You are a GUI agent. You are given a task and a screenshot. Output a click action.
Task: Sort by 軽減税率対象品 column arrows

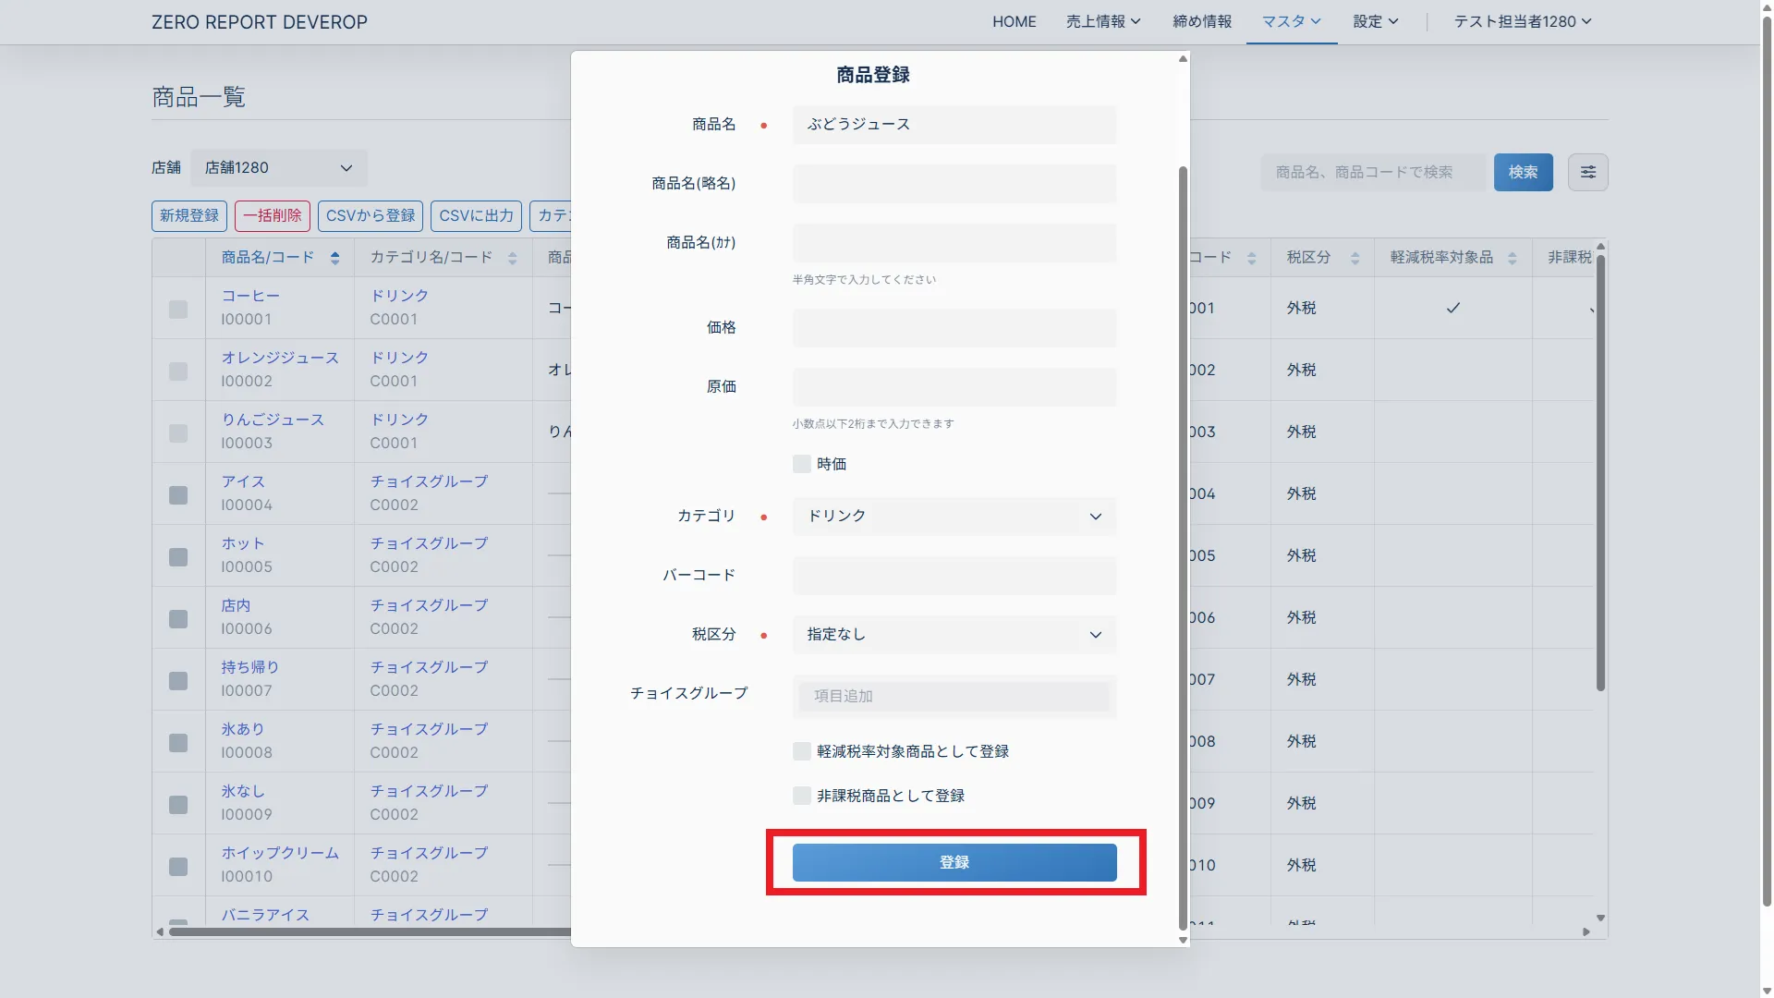point(1512,258)
